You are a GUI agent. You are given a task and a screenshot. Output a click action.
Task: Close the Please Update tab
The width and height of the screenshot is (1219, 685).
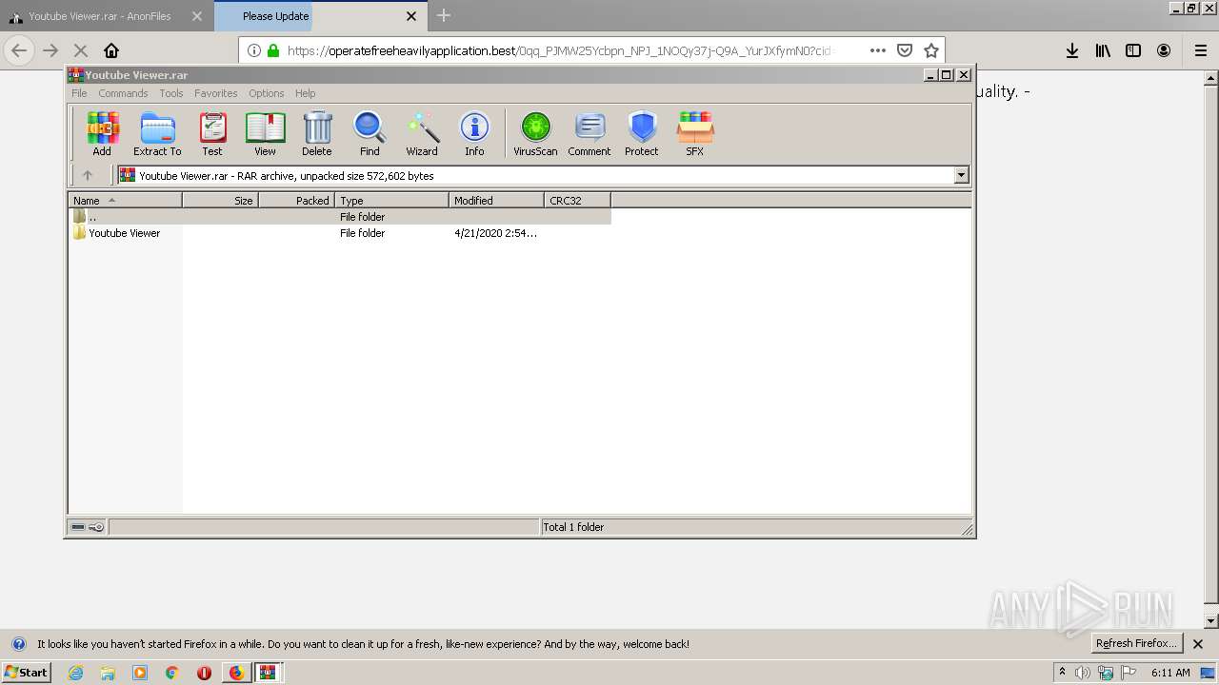pos(411,16)
